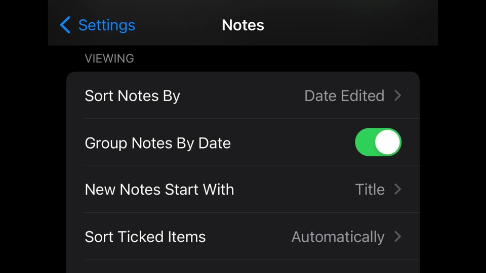The image size is (486, 273).
Task: Click the VIEWING section header
Action: [109, 59]
